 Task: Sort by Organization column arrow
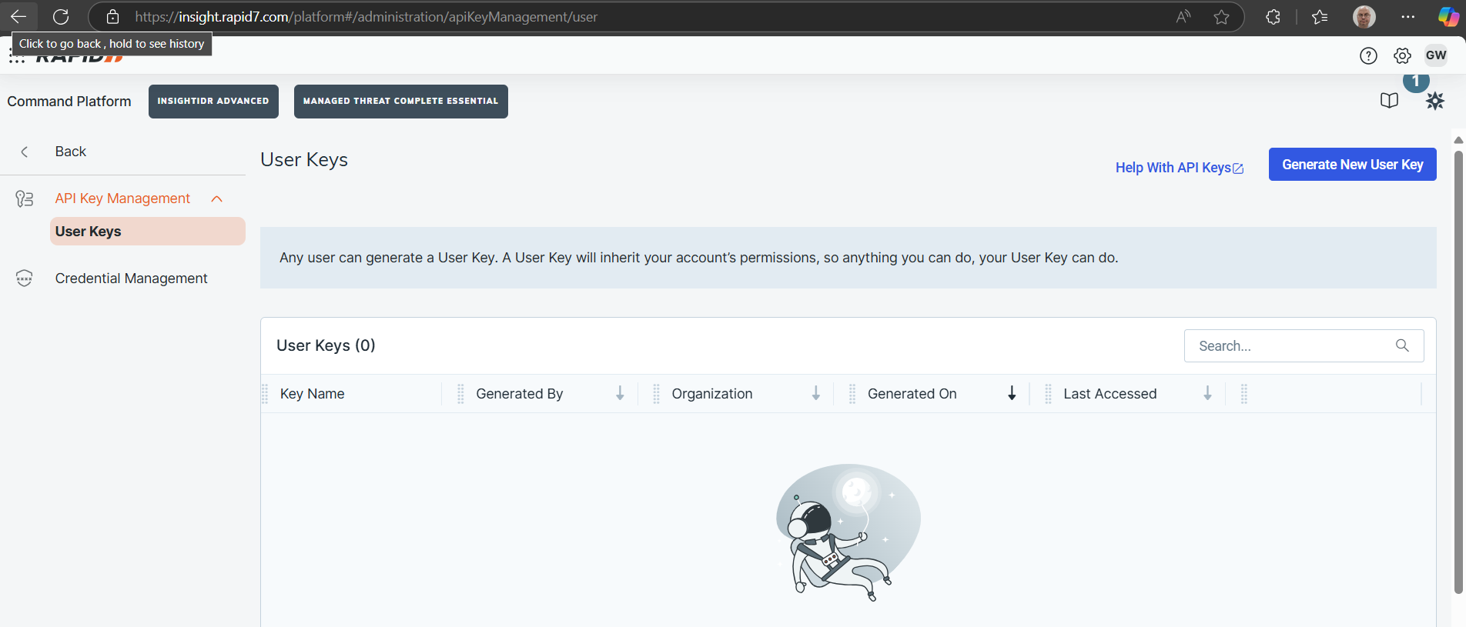pos(816,394)
